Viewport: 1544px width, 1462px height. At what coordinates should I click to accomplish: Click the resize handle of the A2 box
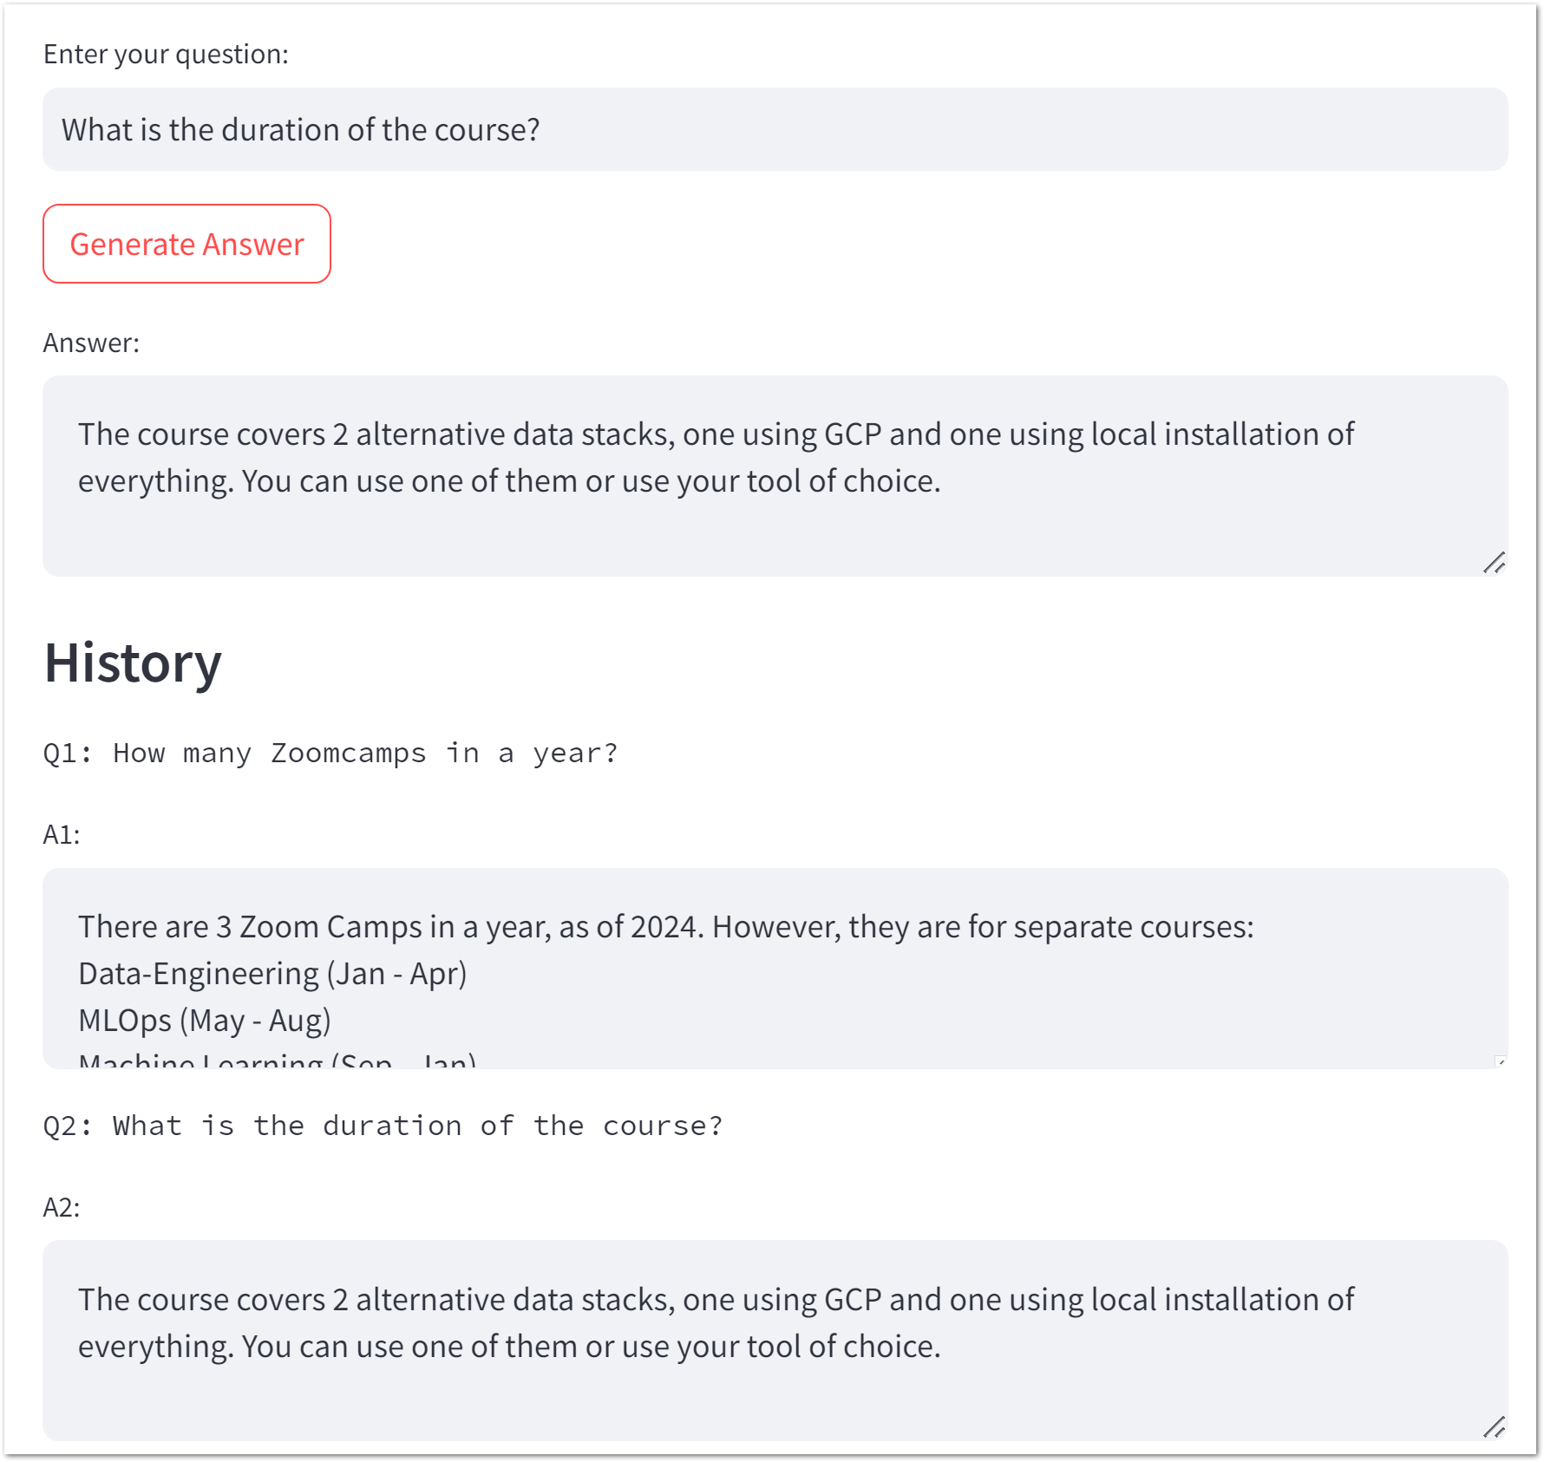click(1494, 1426)
